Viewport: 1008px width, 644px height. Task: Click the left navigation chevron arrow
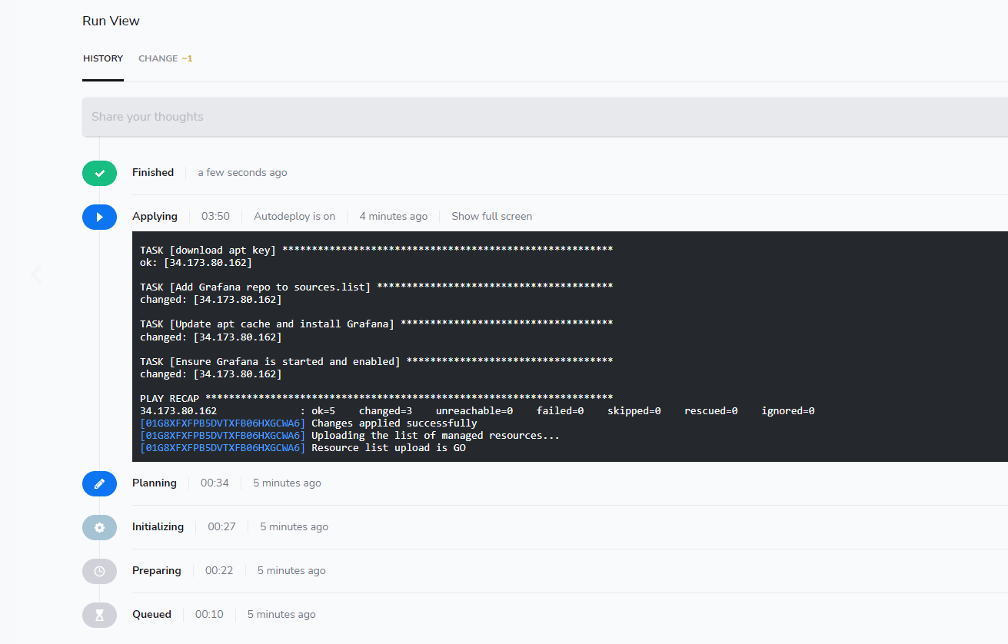(x=35, y=274)
